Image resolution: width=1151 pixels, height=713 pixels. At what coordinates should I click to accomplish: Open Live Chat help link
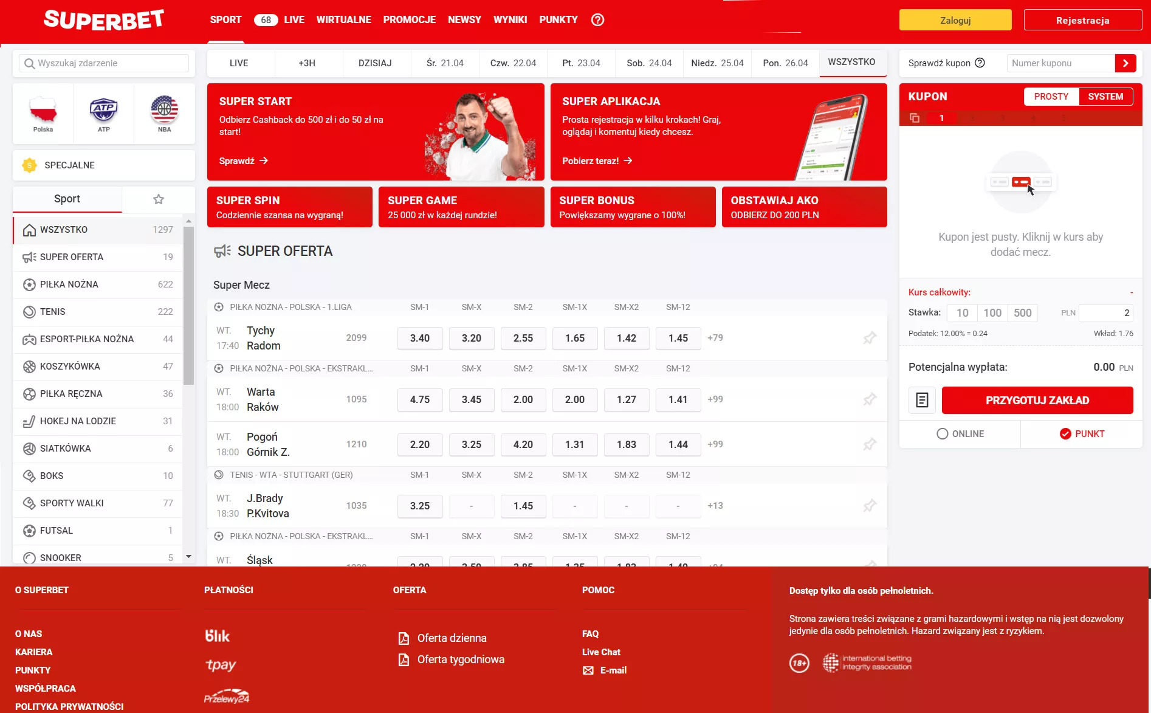tap(601, 652)
